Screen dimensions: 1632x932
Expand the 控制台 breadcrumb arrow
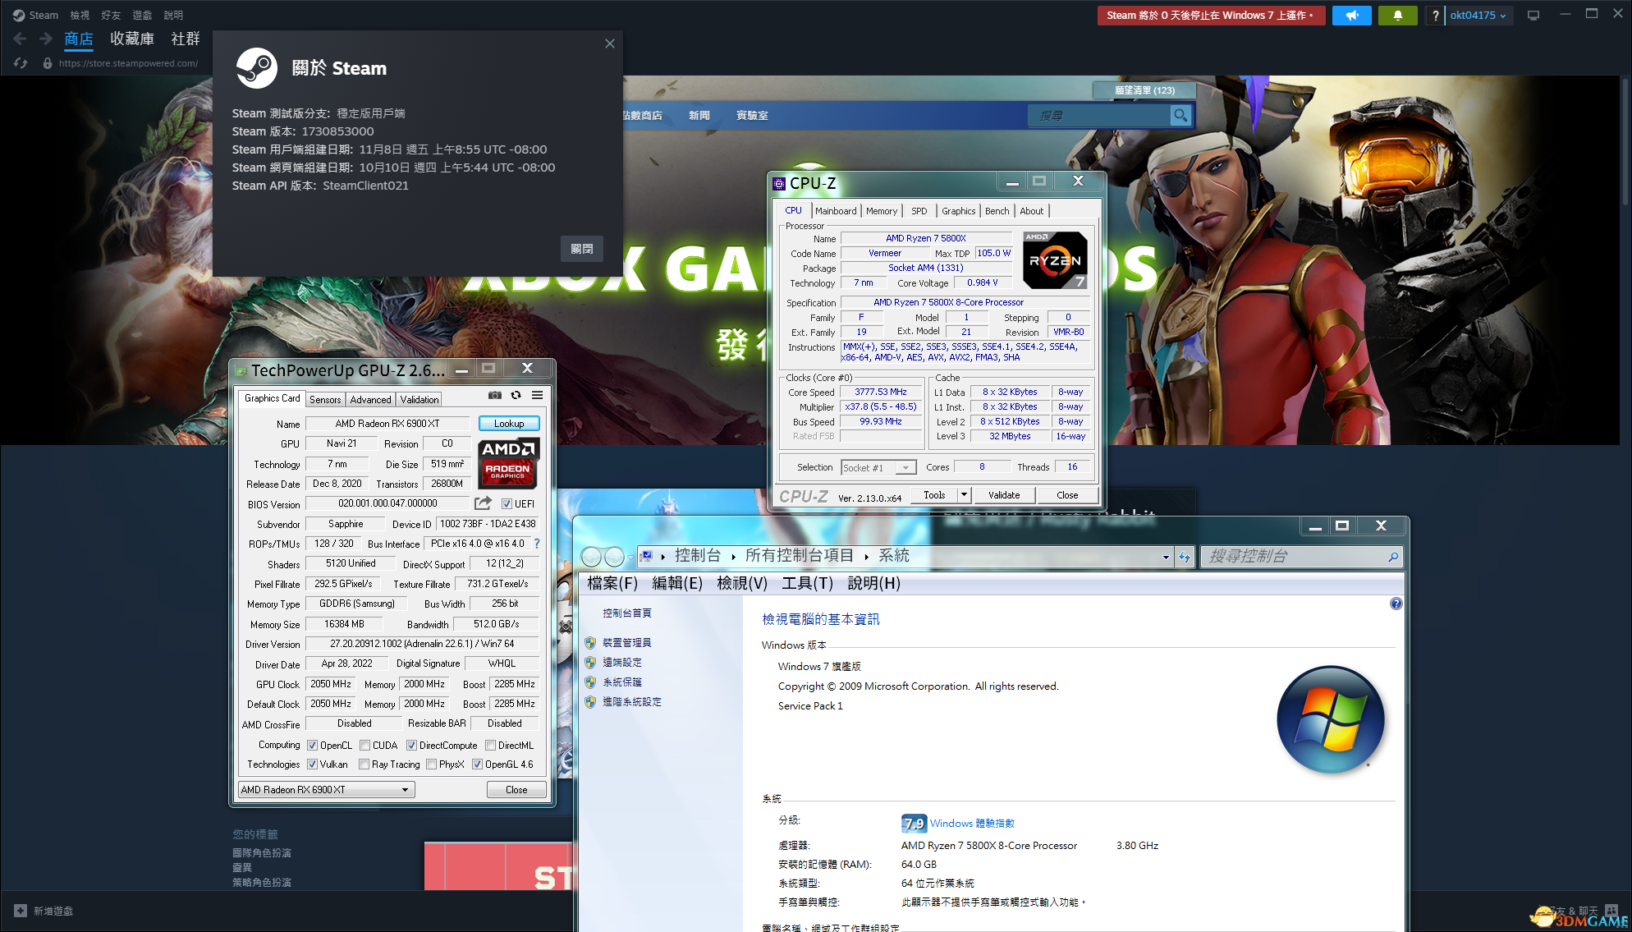point(733,557)
